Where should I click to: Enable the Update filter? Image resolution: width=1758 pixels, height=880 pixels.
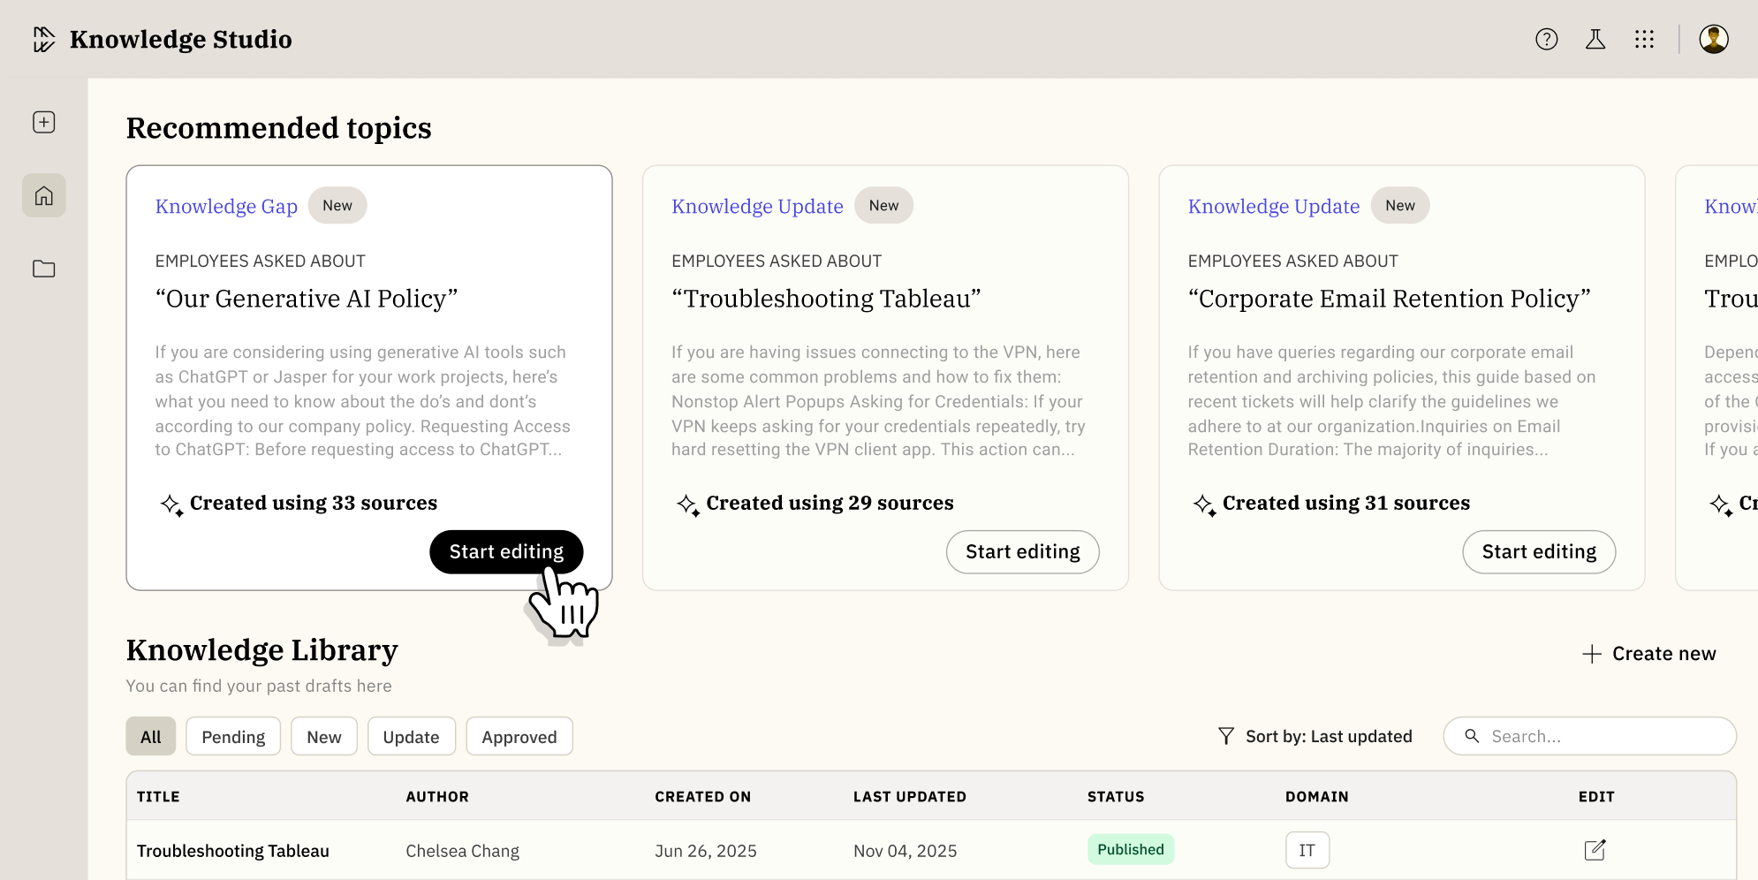(x=411, y=736)
